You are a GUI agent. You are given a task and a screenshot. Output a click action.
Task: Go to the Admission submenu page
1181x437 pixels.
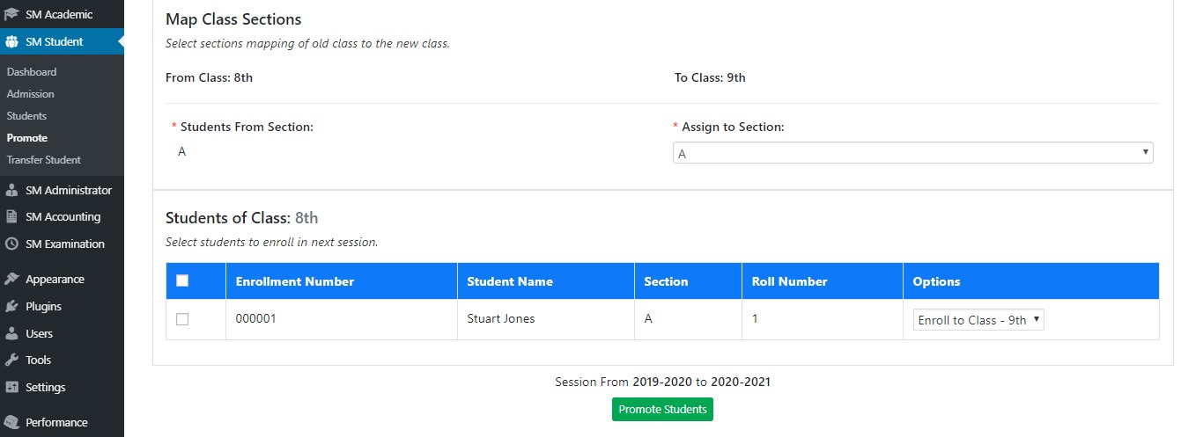coord(31,94)
